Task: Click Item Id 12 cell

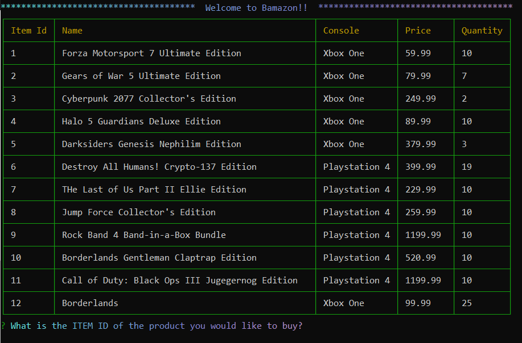Action: pos(16,303)
